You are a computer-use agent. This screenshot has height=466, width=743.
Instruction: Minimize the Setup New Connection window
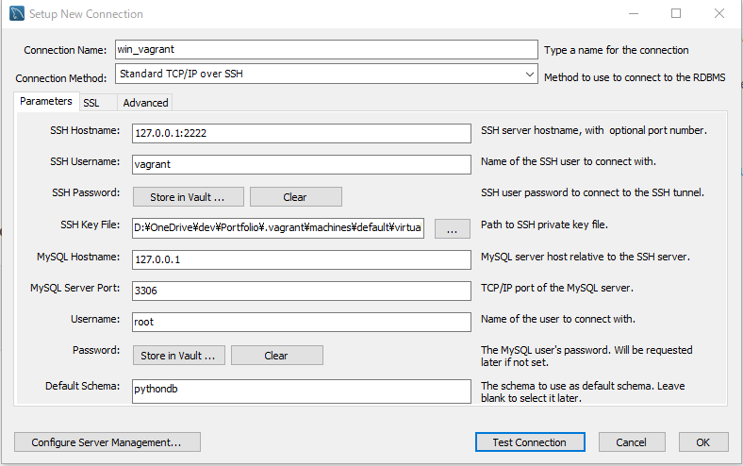click(634, 14)
